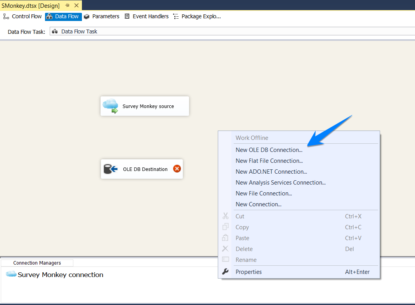Click the copy icon in context menu
The image size is (415, 305).
pyautogui.click(x=225, y=227)
